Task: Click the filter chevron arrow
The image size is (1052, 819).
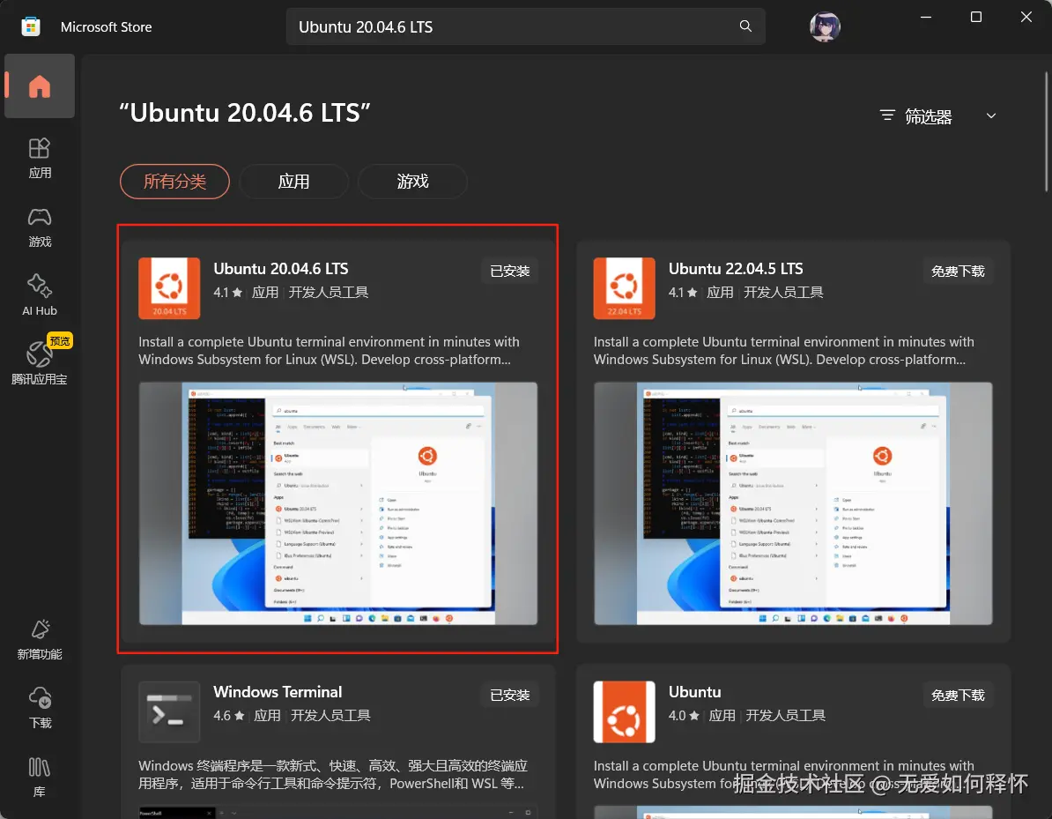Action: (x=991, y=116)
